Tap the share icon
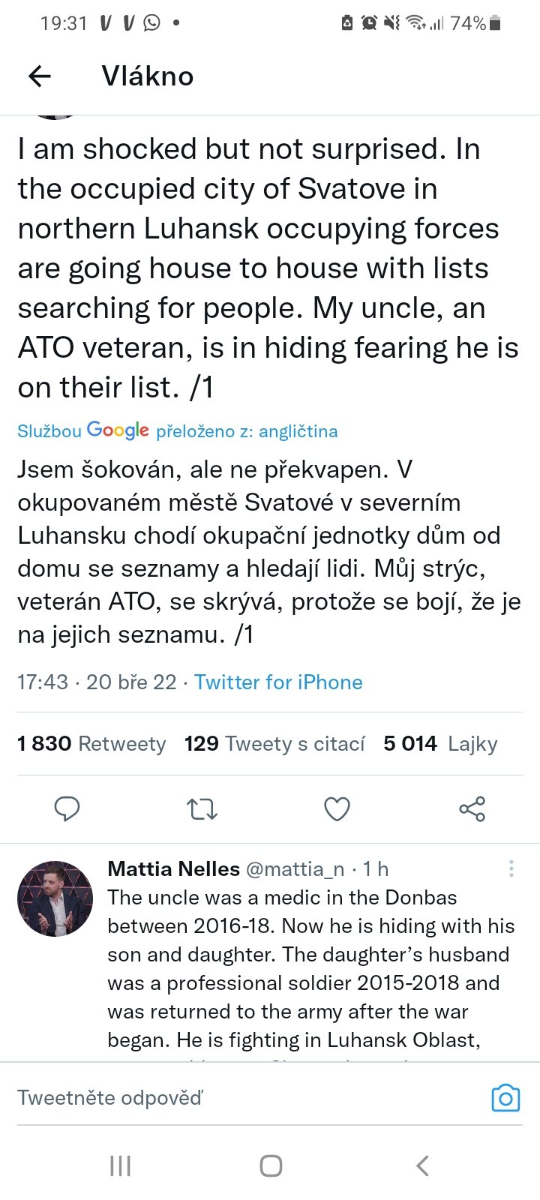 coord(472,809)
